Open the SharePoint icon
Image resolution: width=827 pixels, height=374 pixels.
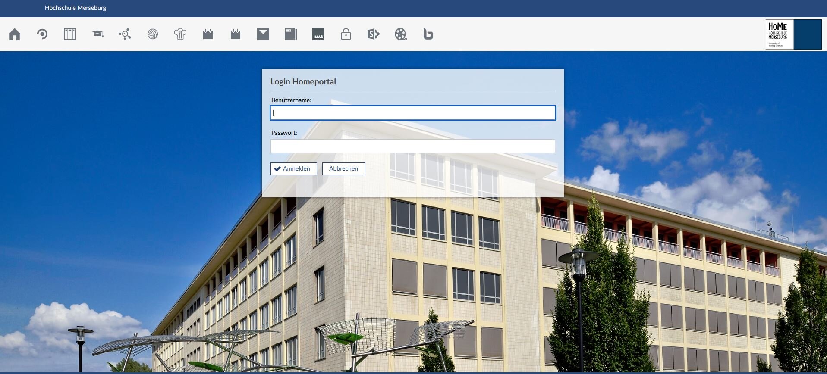374,34
